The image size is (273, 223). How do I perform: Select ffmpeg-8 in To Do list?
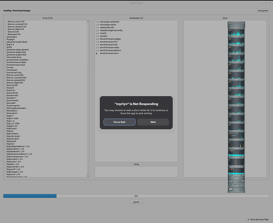click(10, 39)
